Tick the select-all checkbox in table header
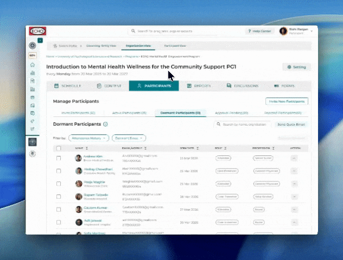343x260 pixels. 59,148
